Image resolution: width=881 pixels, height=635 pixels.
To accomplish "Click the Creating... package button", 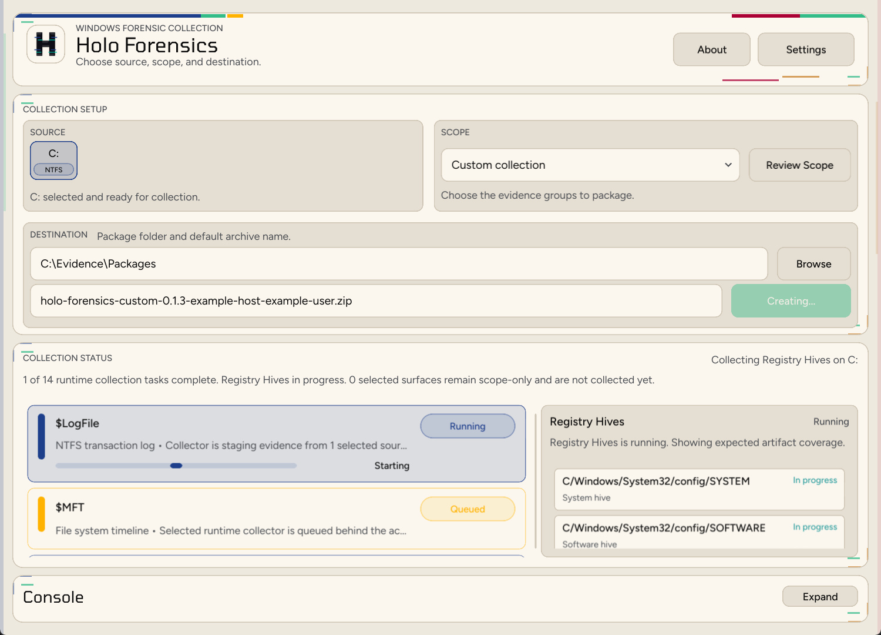I will pyautogui.click(x=791, y=301).
